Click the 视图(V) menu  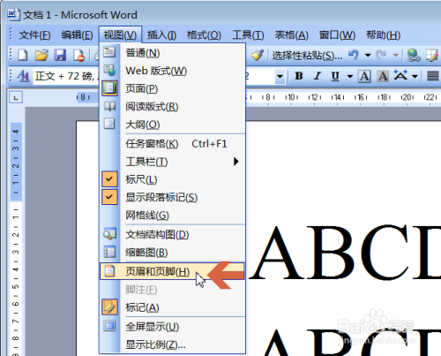tap(120, 35)
